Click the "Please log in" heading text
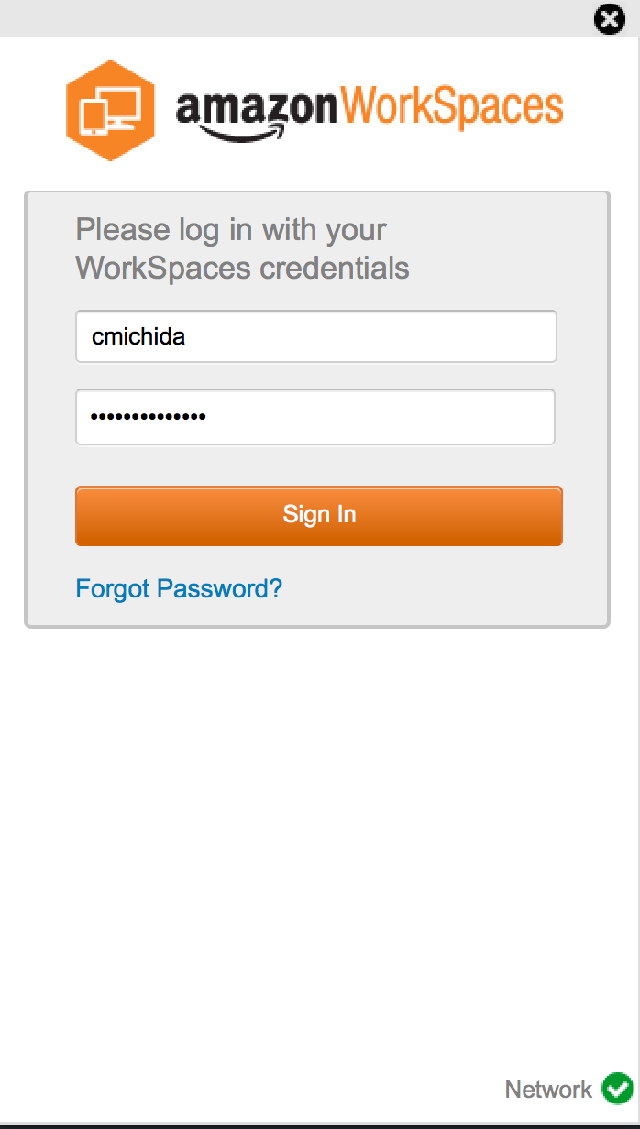This screenshot has height=1129, width=640. 231,229
